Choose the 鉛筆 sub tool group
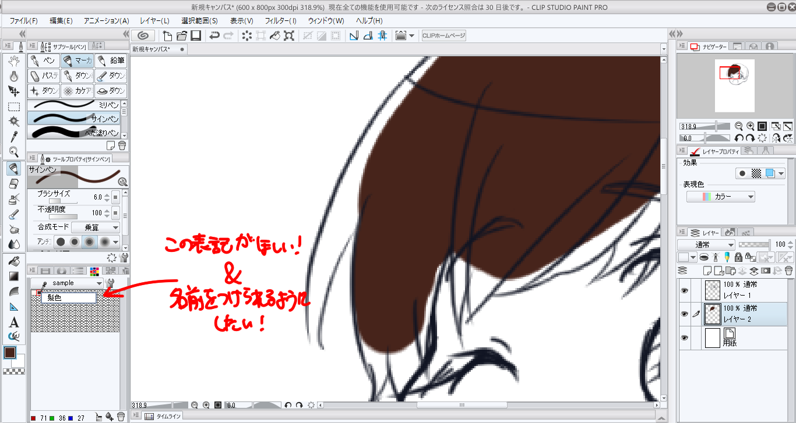Image resolution: width=796 pixels, height=423 pixels. pyautogui.click(x=111, y=61)
